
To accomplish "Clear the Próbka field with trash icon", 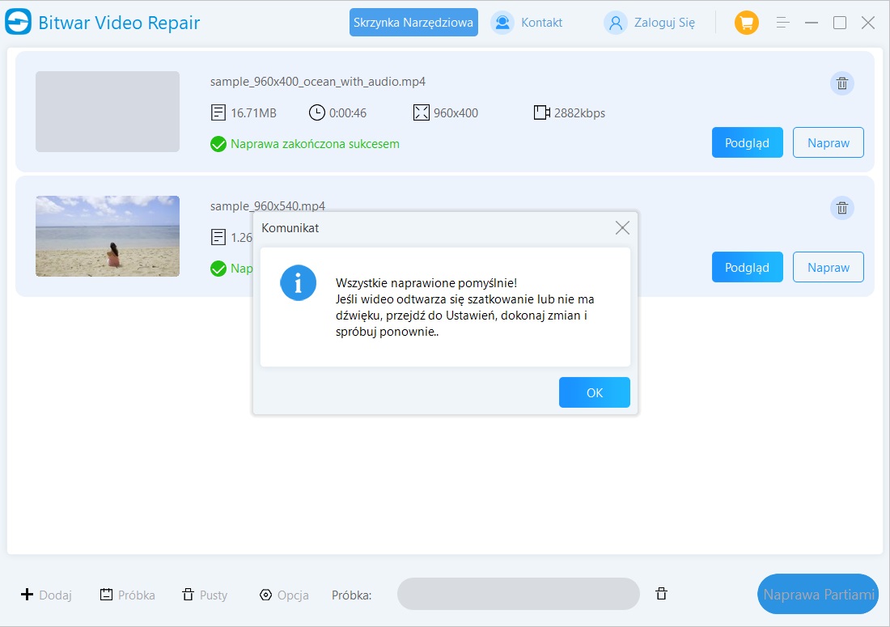I will point(661,594).
